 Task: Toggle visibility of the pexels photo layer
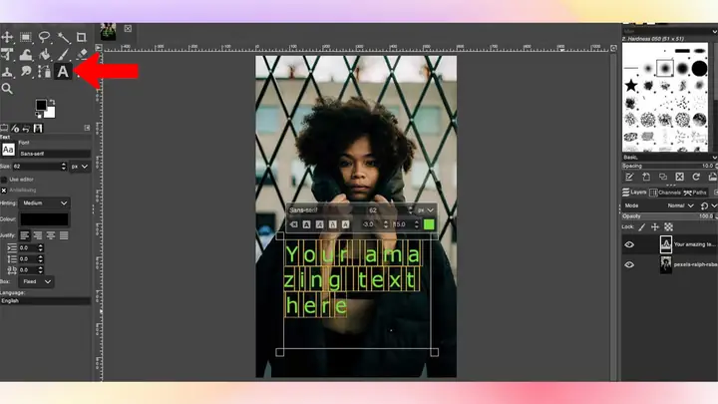coord(629,264)
